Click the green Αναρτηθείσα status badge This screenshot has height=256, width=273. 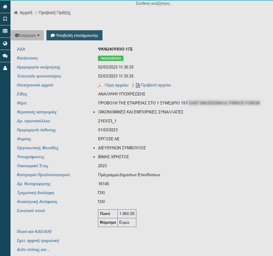click(x=111, y=58)
